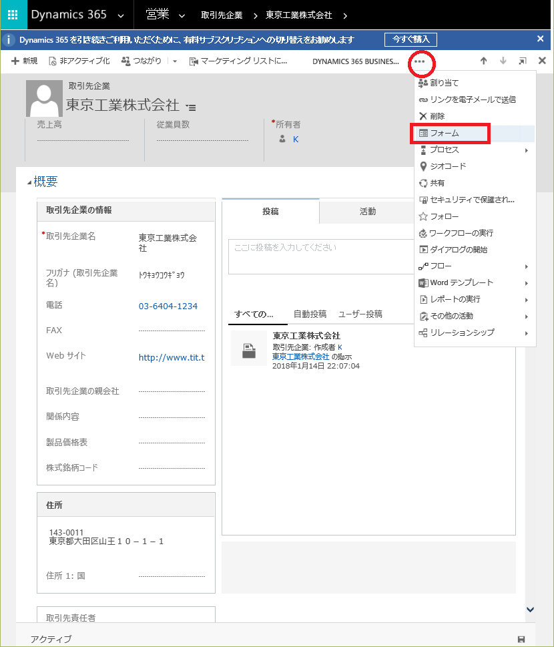Screen dimensions: 554x647
Task: Click the 今すぐ購入 button
Action: pyautogui.click(x=410, y=39)
